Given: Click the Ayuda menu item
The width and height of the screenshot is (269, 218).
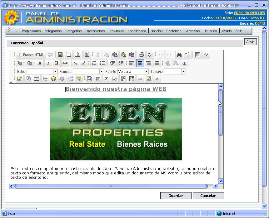Looking at the screenshot, I should (x=227, y=31).
